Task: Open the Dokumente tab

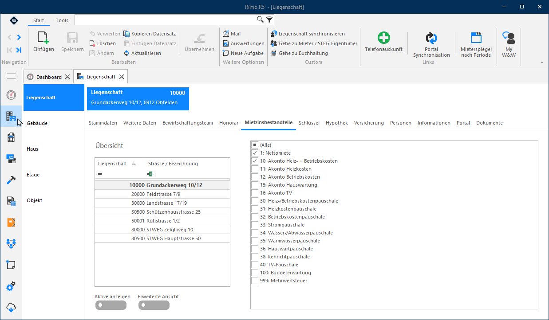Action: (490, 123)
